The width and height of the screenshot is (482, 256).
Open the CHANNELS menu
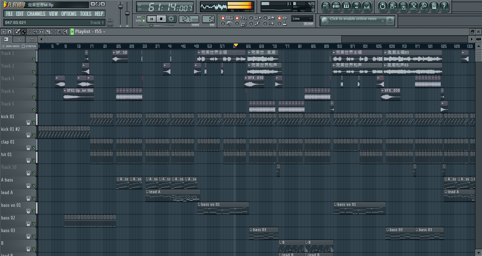pos(36,14)
